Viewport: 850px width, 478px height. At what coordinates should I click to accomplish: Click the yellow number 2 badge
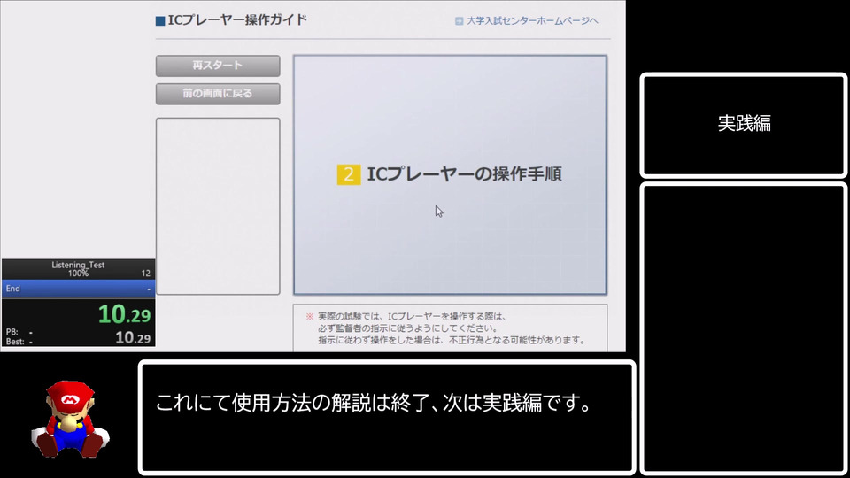click(349, 174)
